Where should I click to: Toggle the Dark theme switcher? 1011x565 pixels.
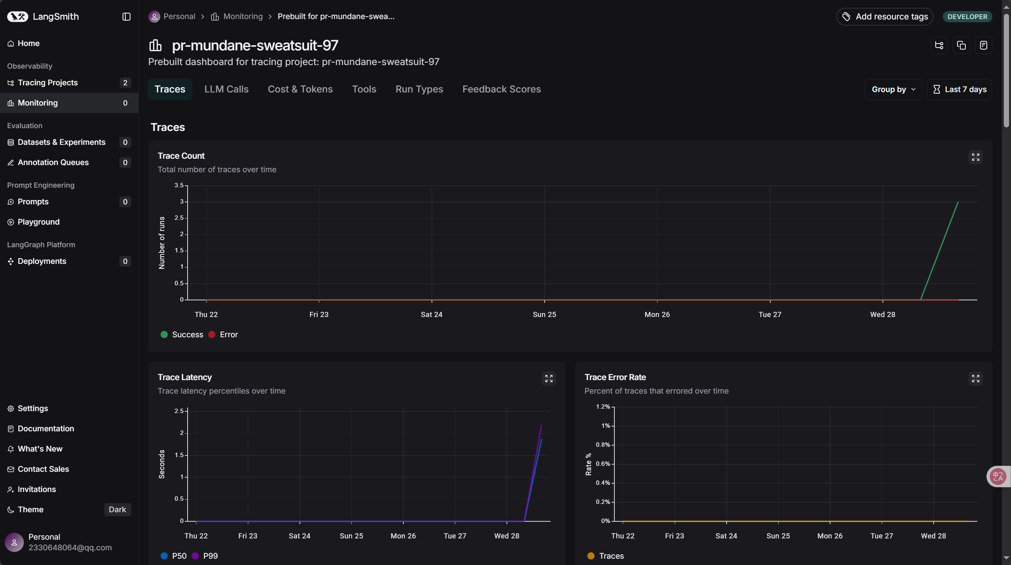click(x=117, y=509)
